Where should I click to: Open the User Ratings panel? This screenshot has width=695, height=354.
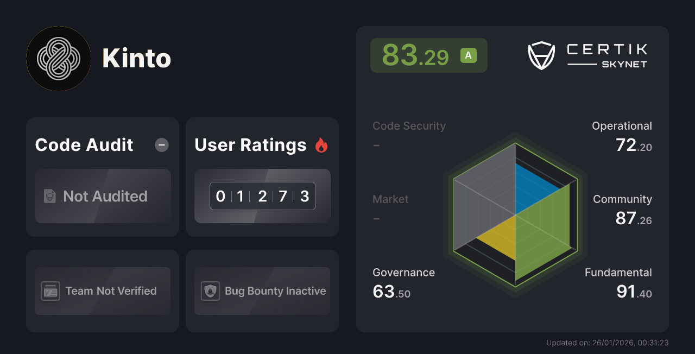point(250,144)
